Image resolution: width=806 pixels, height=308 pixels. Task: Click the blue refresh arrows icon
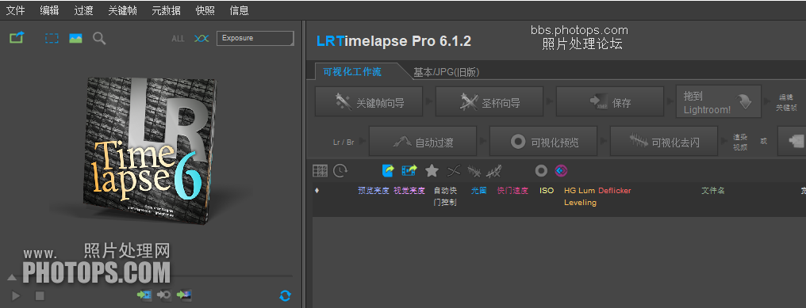click(x=286, y=295)
